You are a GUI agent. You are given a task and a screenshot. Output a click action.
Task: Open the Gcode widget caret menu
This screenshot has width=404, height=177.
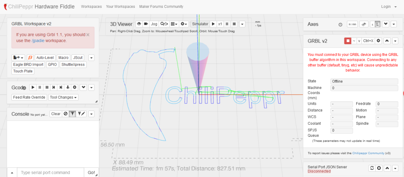pyautogui.click(x=92, y=88)
